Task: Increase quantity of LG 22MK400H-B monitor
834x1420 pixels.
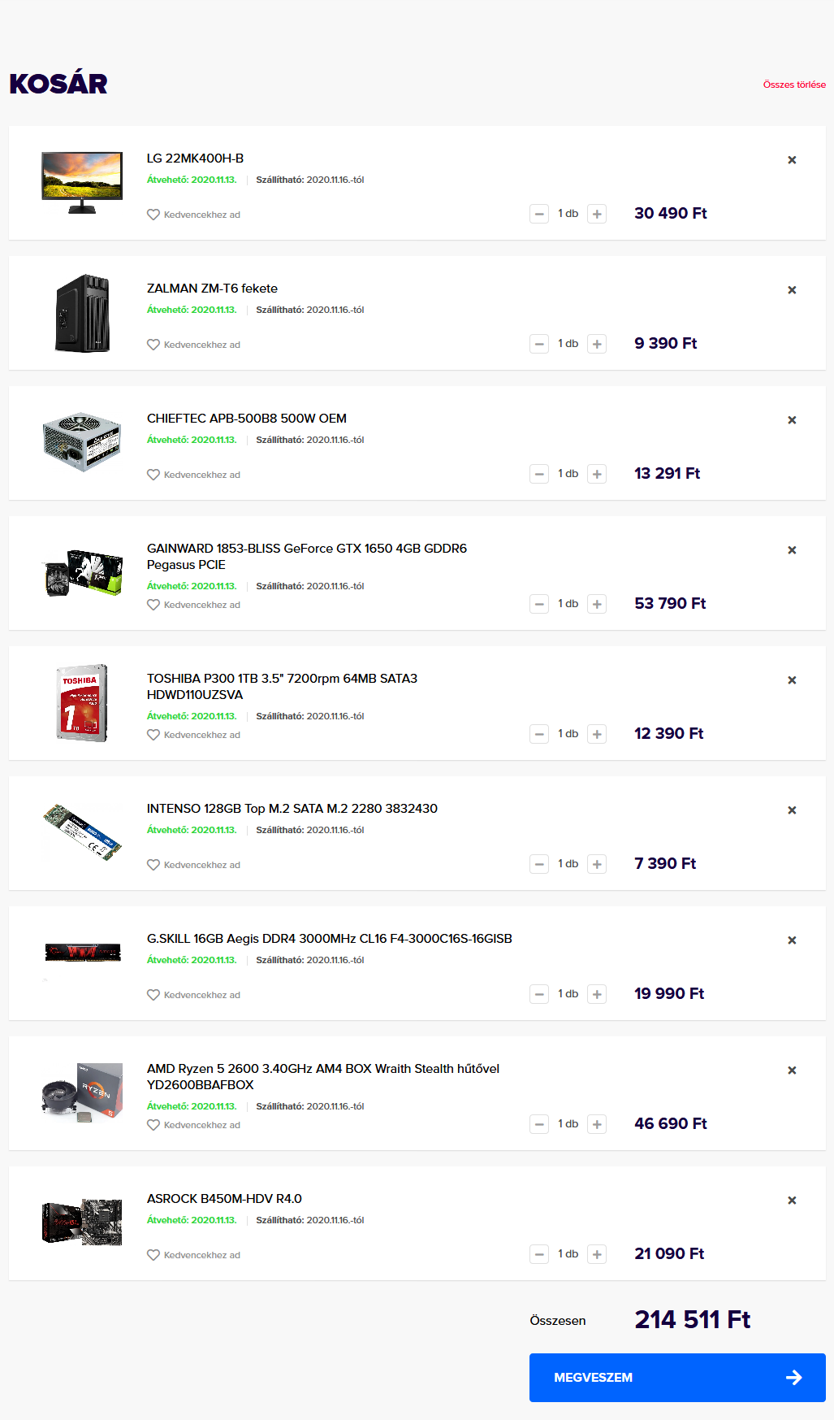Action: (x=597, y=214)
